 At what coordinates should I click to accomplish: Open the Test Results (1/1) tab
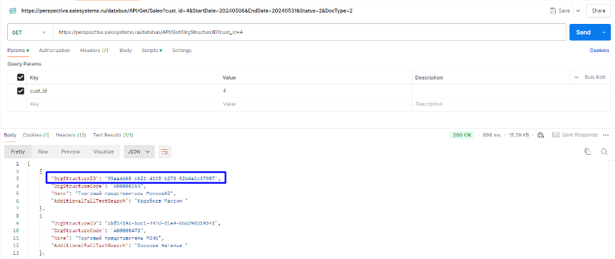tap(113, 135)
